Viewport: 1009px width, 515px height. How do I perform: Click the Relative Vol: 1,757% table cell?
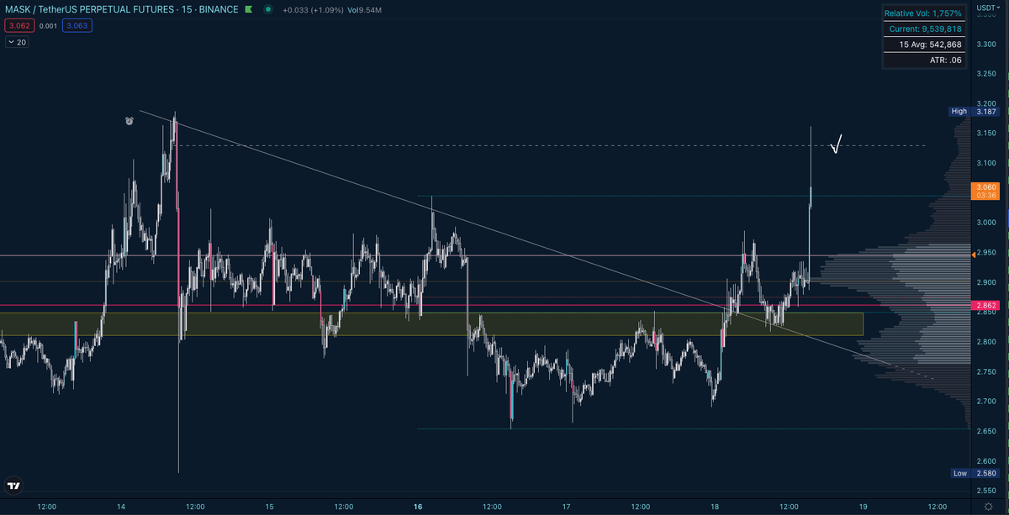[923, 14]
